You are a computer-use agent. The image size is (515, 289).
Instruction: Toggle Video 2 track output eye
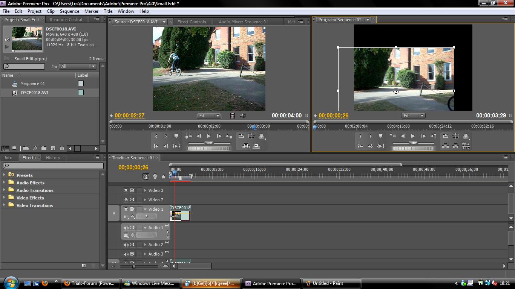pyautogui.click(x=126, y=200)
